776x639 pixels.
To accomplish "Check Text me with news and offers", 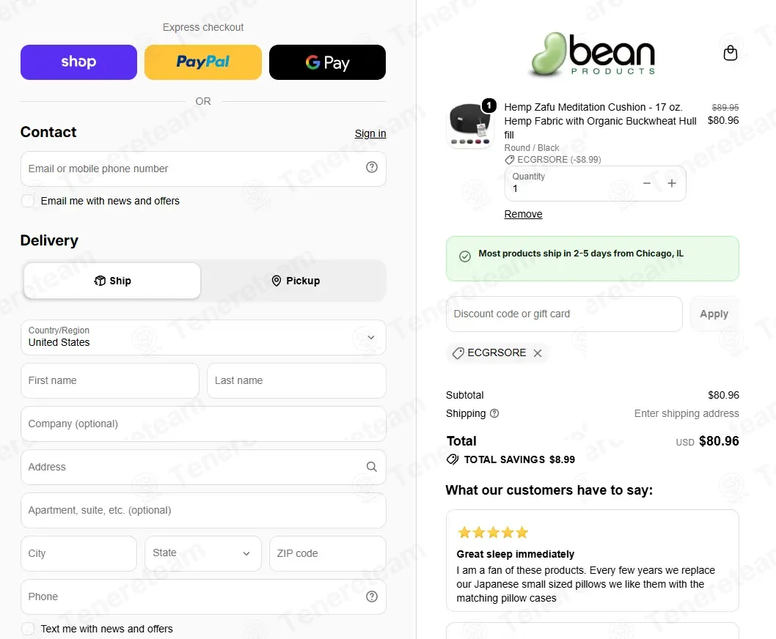I will [x=28, y=629].
